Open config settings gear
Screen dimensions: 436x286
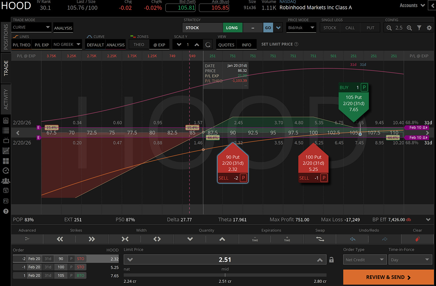pyautogui.click(x=429, y=28)
